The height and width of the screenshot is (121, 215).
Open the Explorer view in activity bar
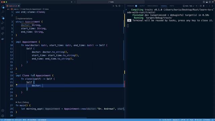click(3, 7)
